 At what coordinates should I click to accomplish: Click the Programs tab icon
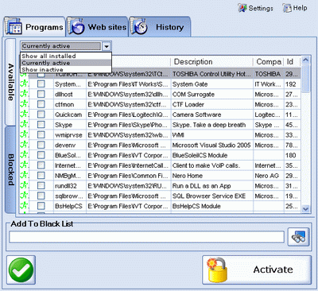pos(14,26)
